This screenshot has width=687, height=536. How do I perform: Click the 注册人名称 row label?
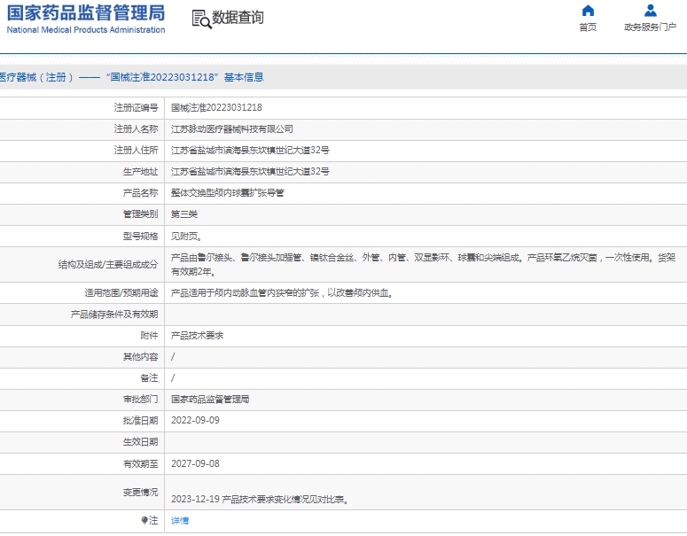(x=136, y=128)
